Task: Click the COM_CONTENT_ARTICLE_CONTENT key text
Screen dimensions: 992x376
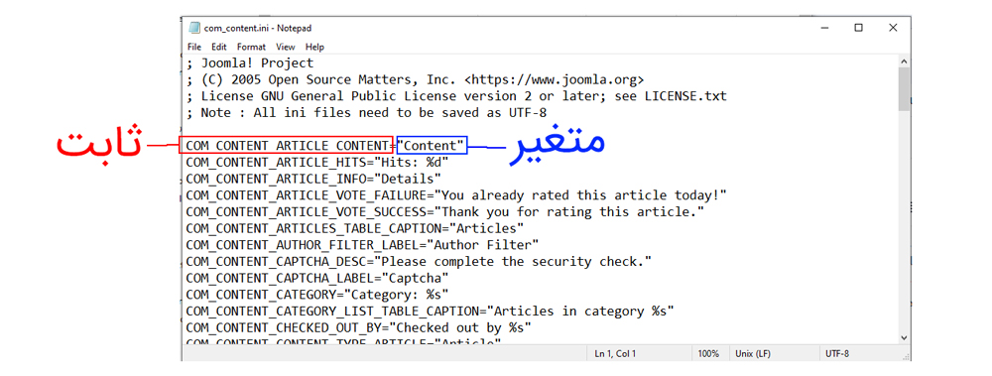Action: tap(287, 146)
